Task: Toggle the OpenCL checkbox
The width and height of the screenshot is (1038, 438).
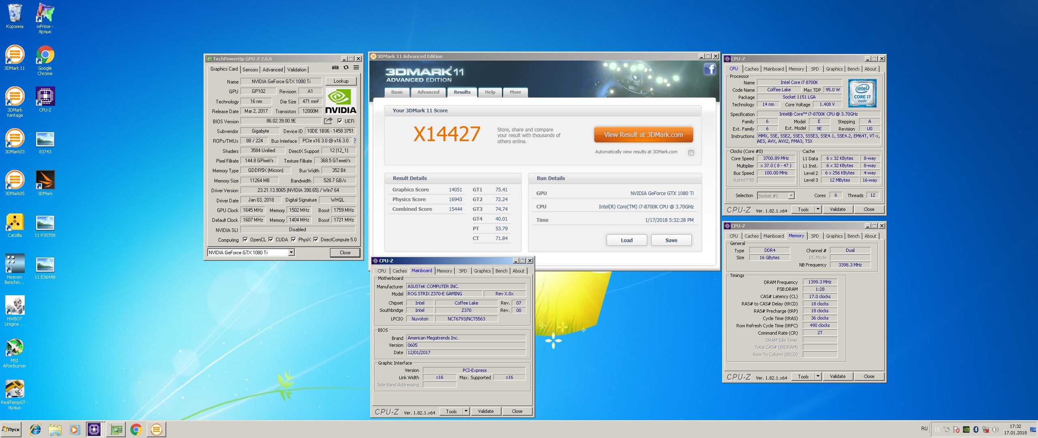Action: (x=245, y=240)
